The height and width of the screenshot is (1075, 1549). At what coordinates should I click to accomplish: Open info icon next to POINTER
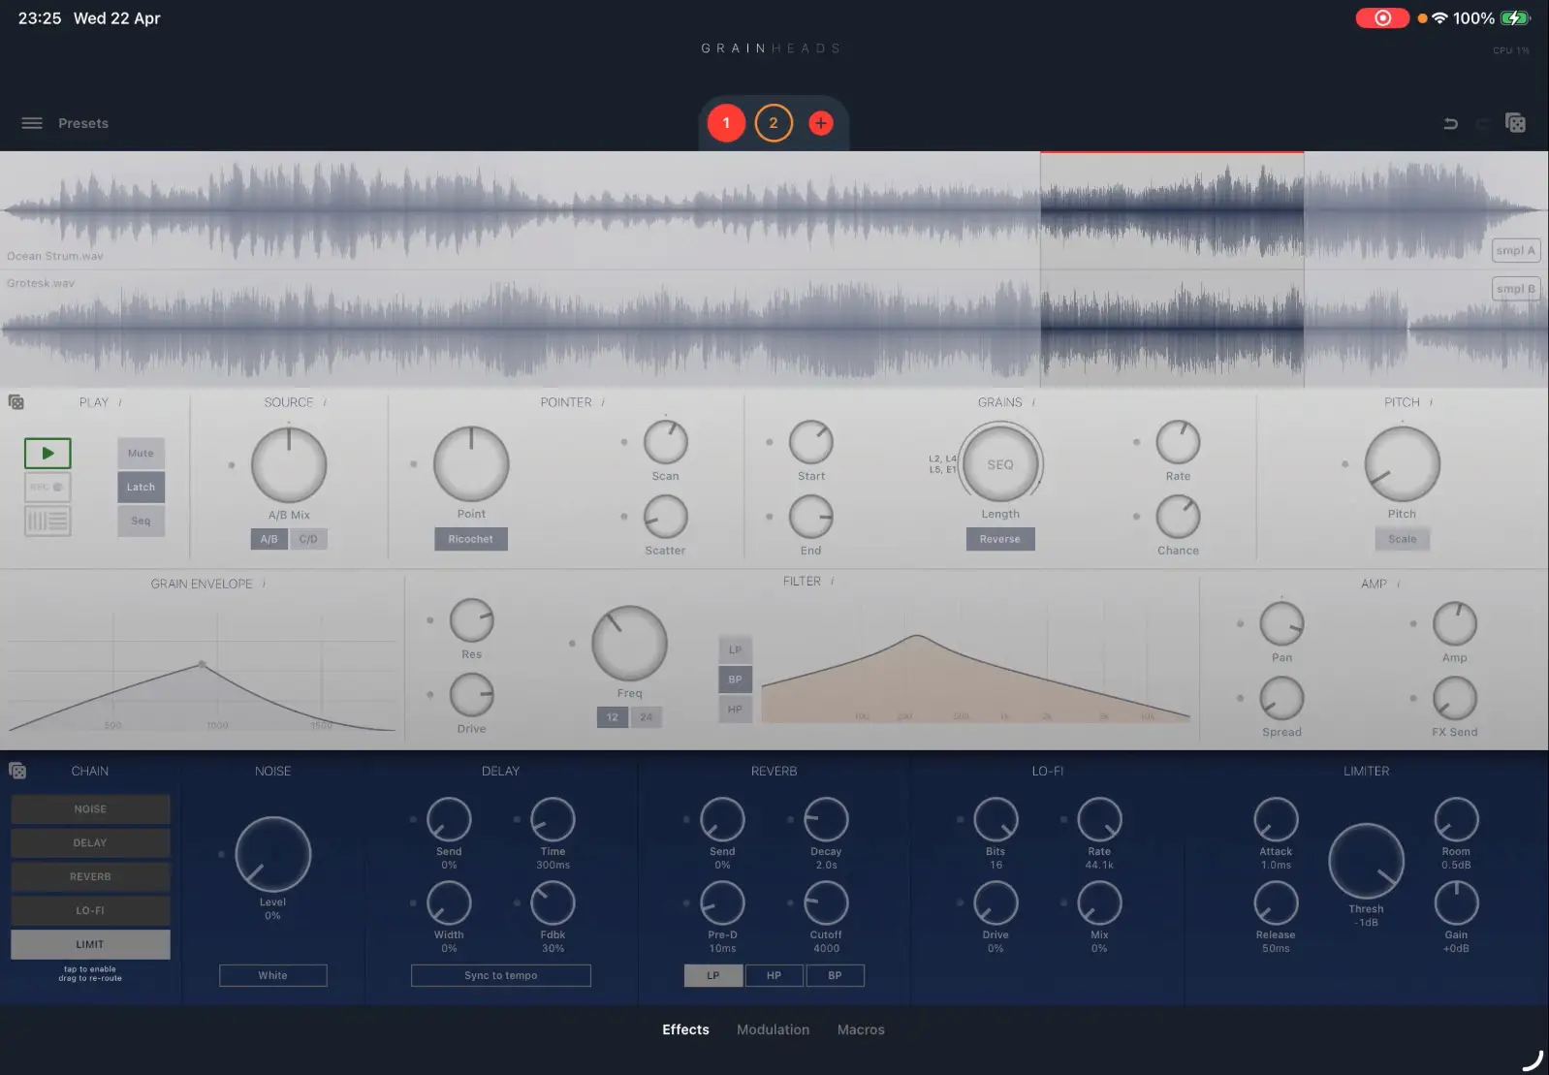click(x=603, y=402)
